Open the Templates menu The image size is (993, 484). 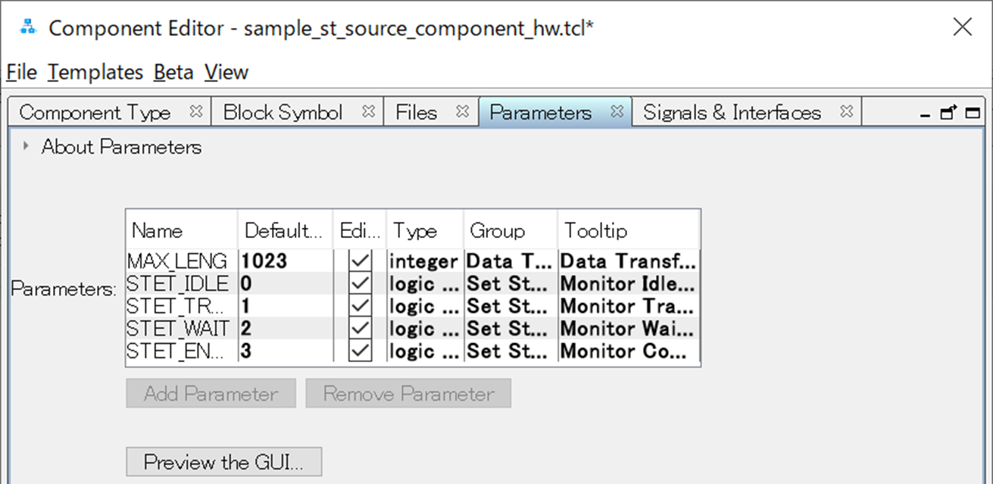coord(95,73)
